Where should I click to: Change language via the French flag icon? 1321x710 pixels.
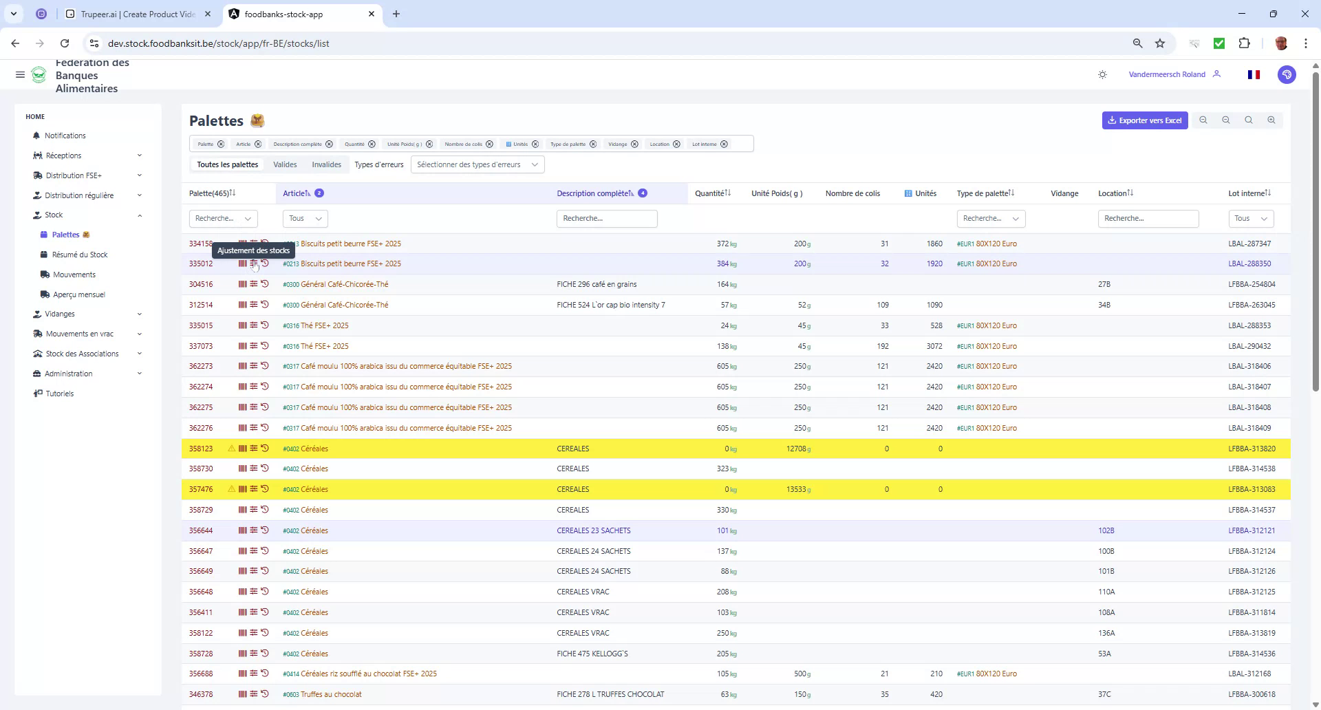pos(1254,74)
